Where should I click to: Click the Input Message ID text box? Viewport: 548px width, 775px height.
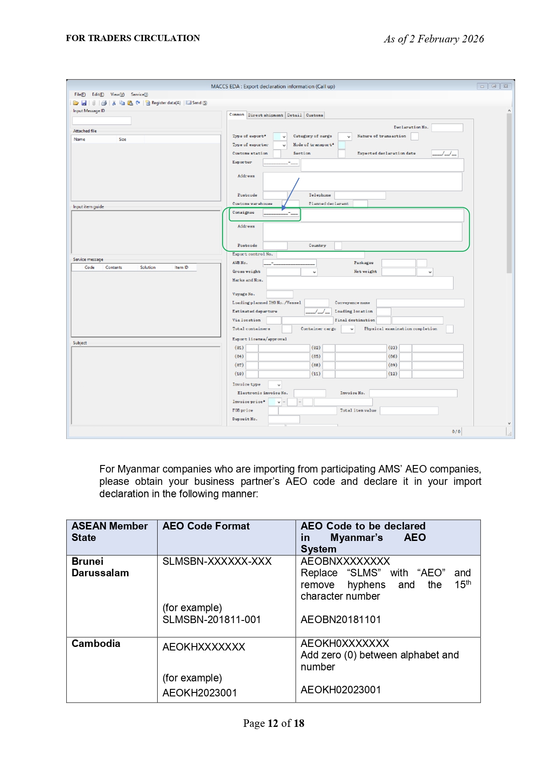tap(102, 121)
